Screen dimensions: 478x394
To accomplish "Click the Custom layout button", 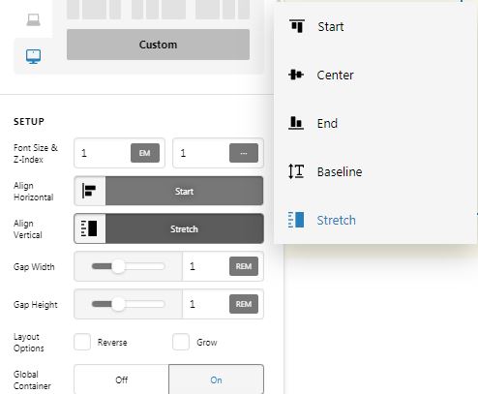I will (158, 45).
